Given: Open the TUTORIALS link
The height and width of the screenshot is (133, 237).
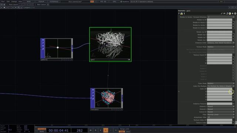Looking at the screenshot, I should click(x=54, y=1).
